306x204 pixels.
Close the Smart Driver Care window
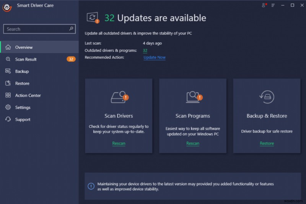click(302, 5)
